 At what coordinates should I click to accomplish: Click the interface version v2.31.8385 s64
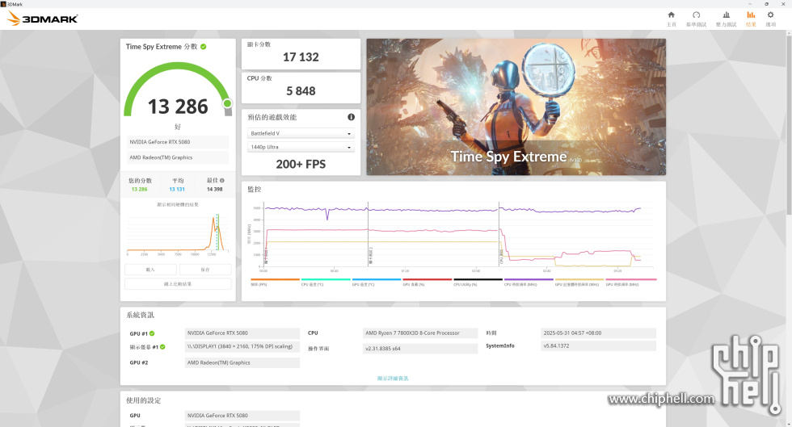(420, 349)
